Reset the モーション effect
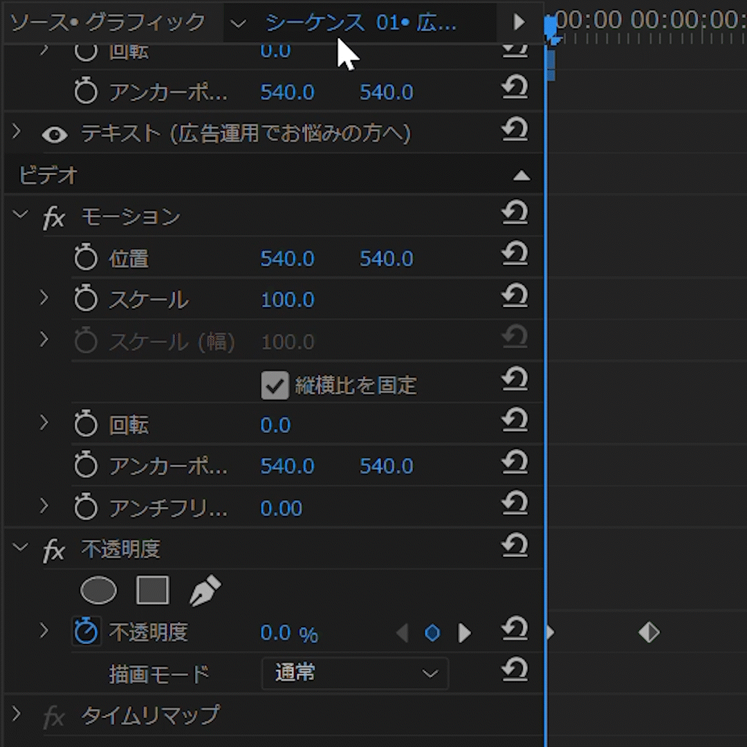The height and width of the screenshot is (747, 747). tap(515, 213)
